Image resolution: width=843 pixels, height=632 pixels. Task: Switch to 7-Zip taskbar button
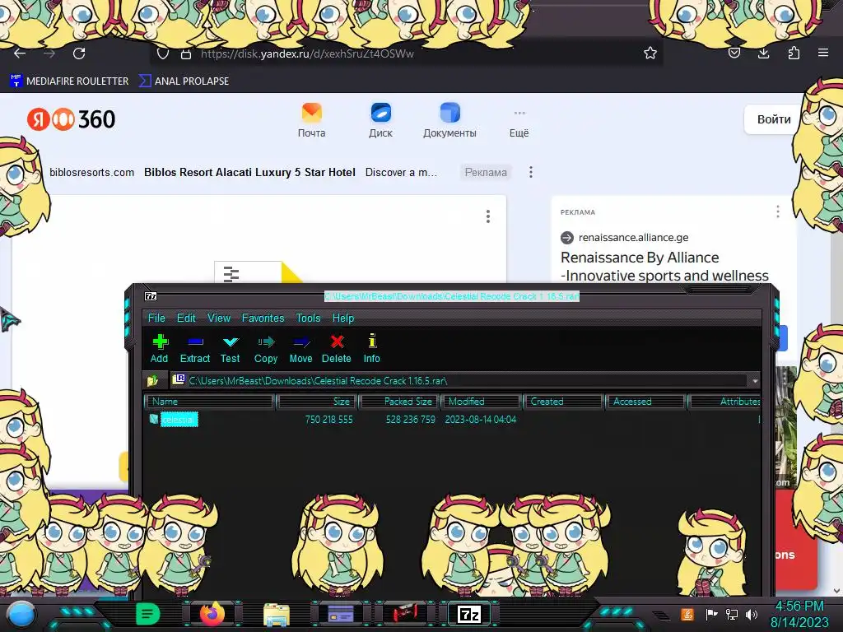[x=468, y=614]
